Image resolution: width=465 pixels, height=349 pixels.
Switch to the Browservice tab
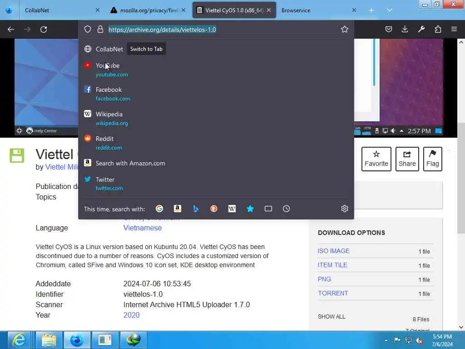tap(318, 10)
